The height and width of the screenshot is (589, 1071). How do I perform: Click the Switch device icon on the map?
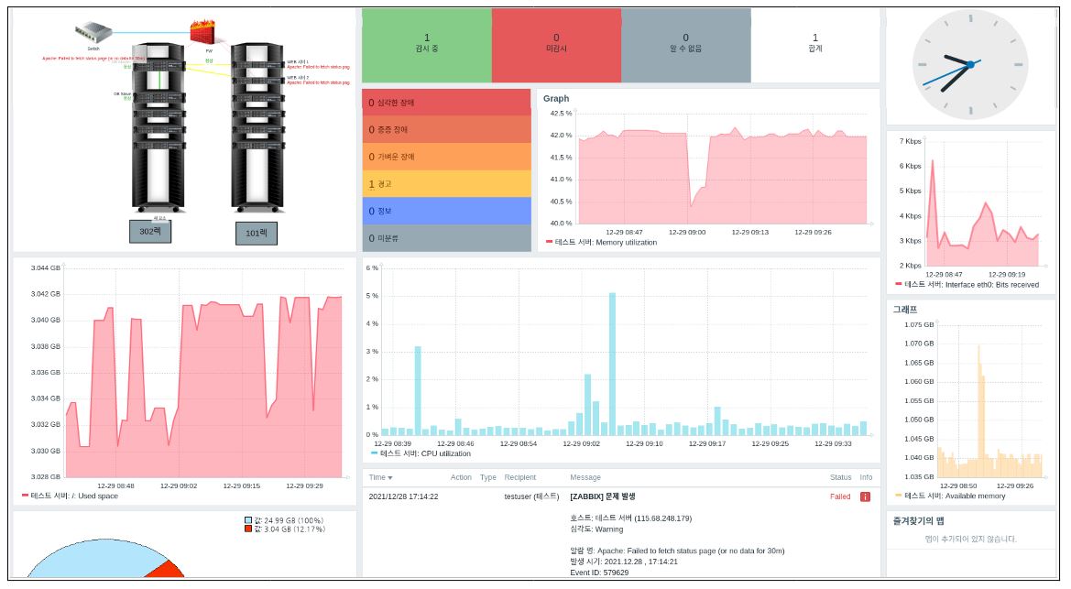click(x=93, y=33)
